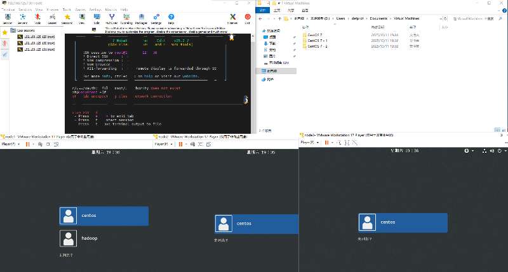The height and width of the screenshot is (272, 508).
Task: Enter full screen icon in node2 VMware window
Action: pos(200,144)
